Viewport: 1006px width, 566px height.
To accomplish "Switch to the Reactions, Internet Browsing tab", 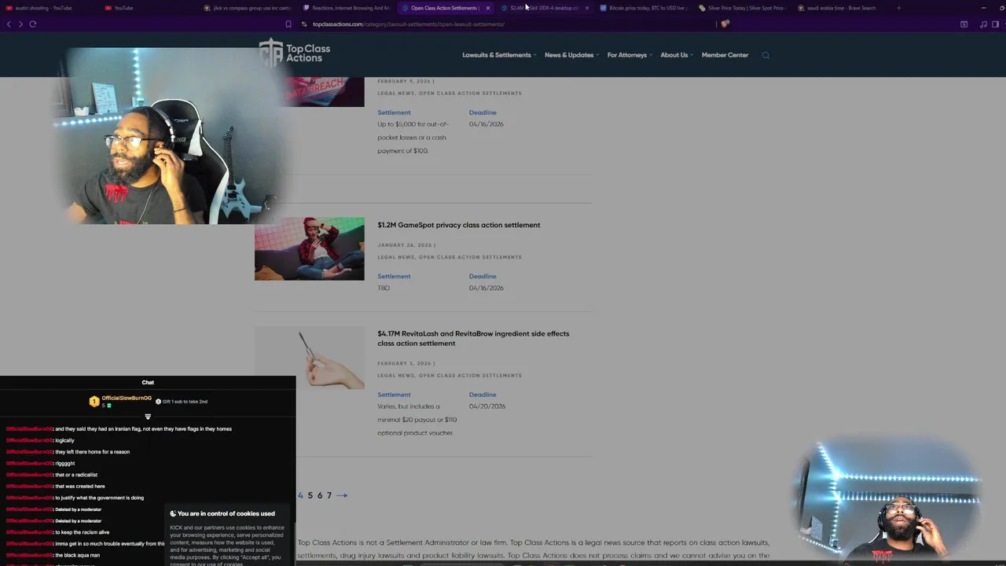I will [346, 8].
